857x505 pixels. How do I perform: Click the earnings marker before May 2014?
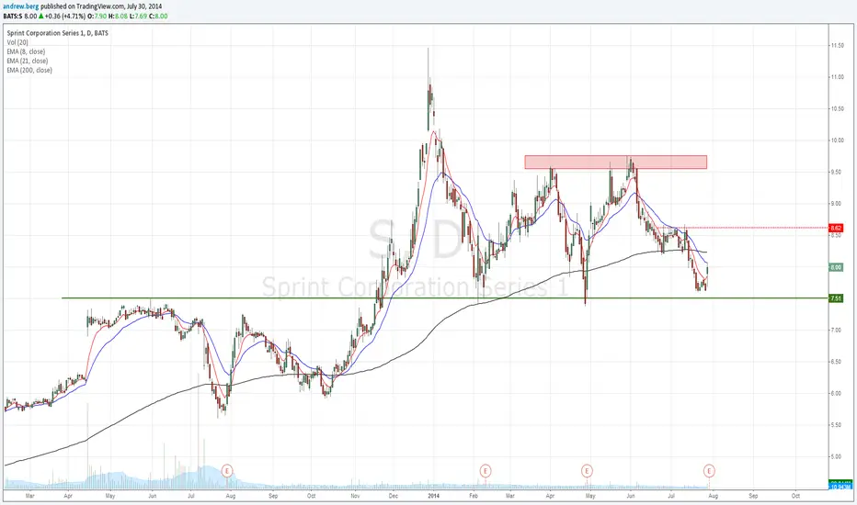[587, 471]
